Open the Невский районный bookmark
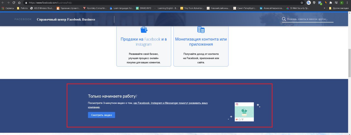This screenshot has height=135, width=351. (x=218, y=8)
